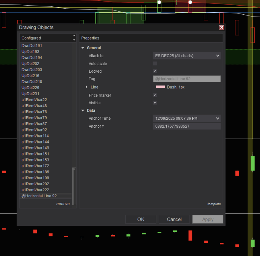260x256 pixels.
Task: Click the down arrow in Configured header
Action: [74, 40]
